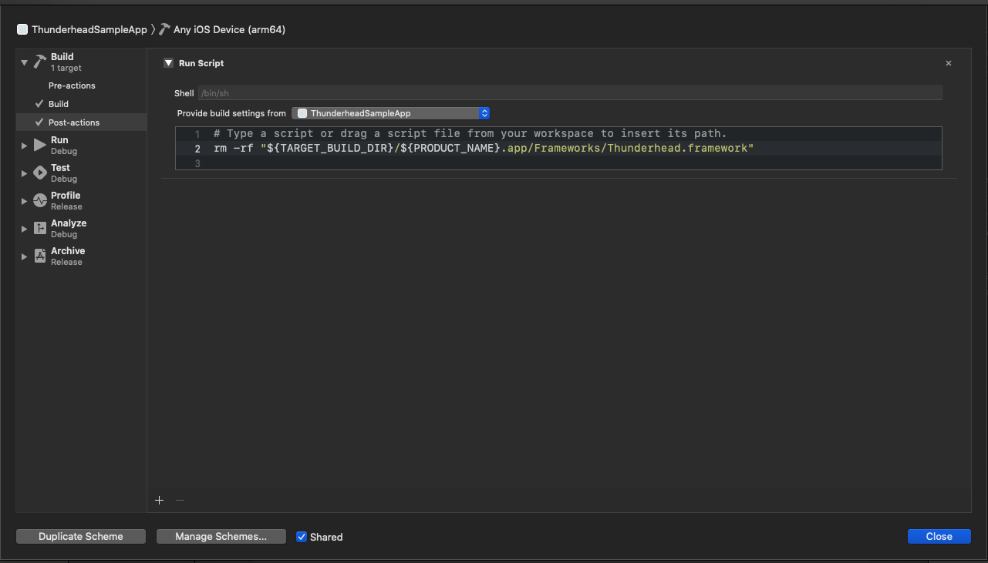Select the Archive Release phase label

click(x=68, y=256)
